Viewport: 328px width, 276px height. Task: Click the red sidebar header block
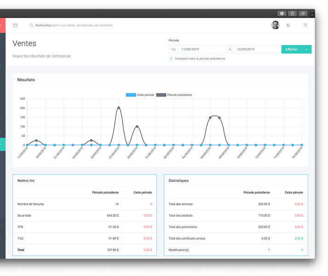(2, 25)
